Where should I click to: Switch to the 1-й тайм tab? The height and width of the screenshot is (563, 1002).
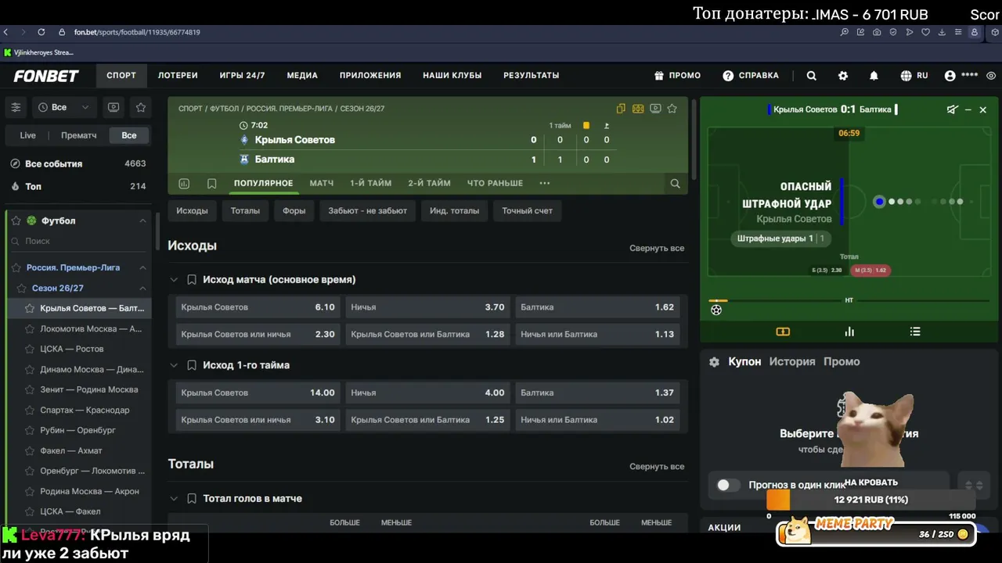tap(370, 183)
